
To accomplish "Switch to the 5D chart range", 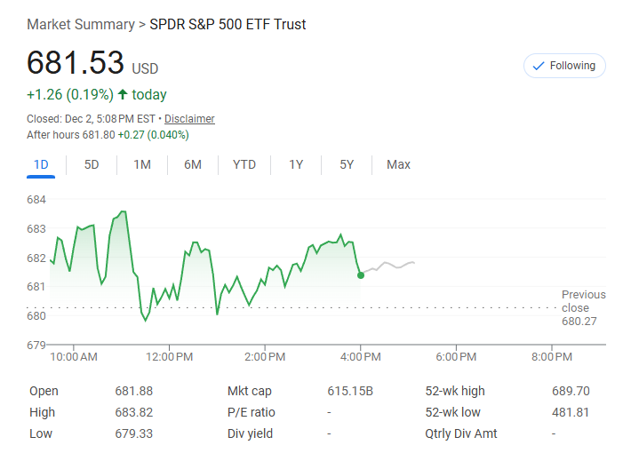I will (x=92, y=164).
